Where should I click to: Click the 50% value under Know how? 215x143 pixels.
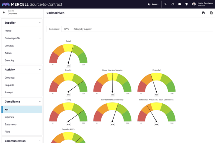pyautogui.click(x=112, y=95)
